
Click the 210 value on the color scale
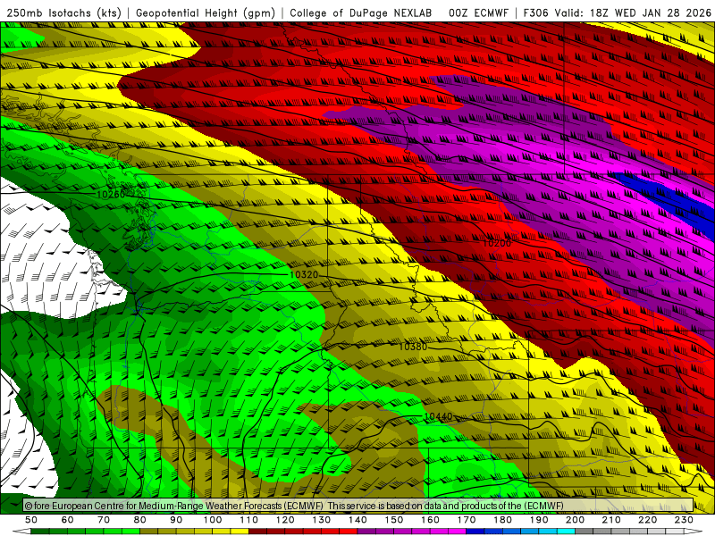click(611, 520)
